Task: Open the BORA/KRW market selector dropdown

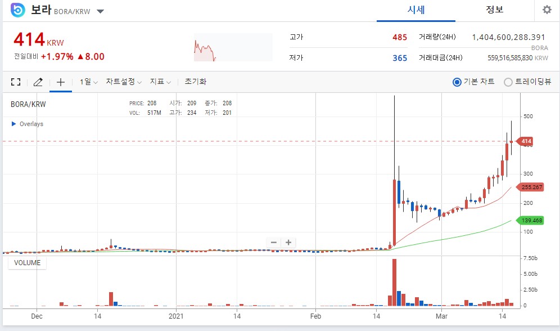Action: pyautogui.click(x=99, y=10)
